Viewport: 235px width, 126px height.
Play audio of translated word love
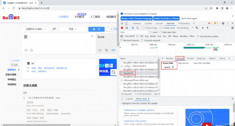(100, 50)
